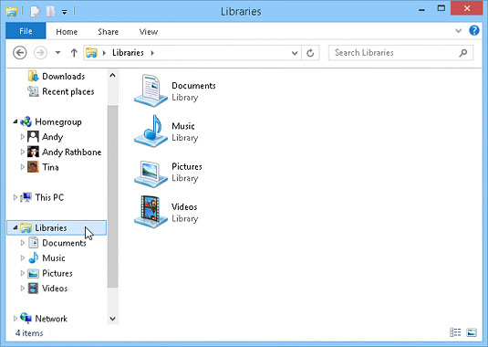Open the Music library in main pane
This screenshot has width=488, height=347.
click(x=165, y=131)
